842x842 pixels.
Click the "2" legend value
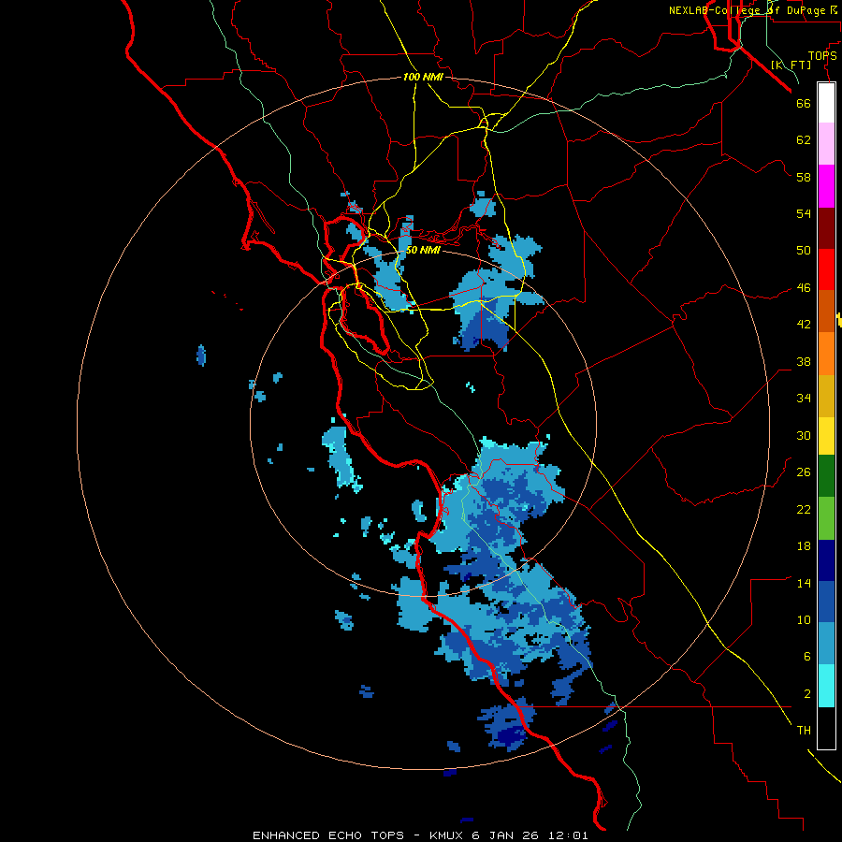click(807, 694)
